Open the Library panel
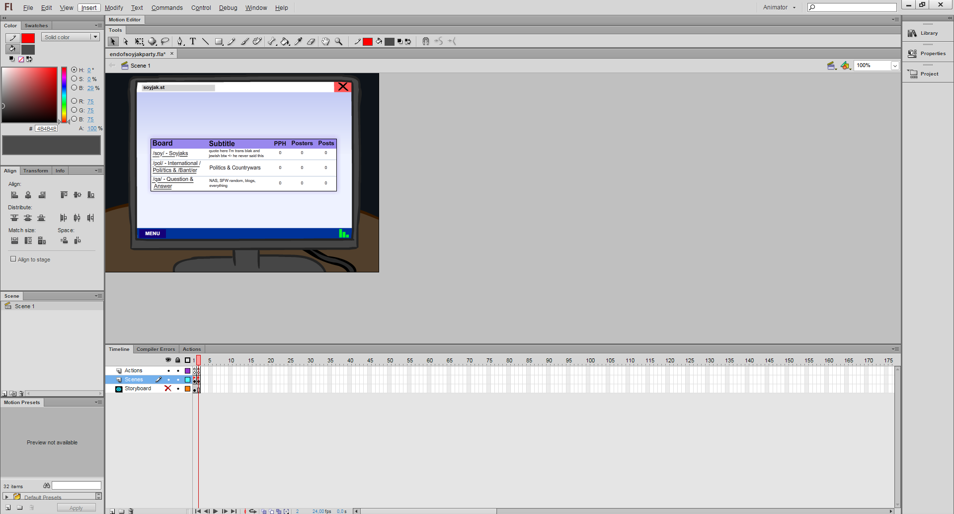Screen dimensions: 954x514 point(927,33)
